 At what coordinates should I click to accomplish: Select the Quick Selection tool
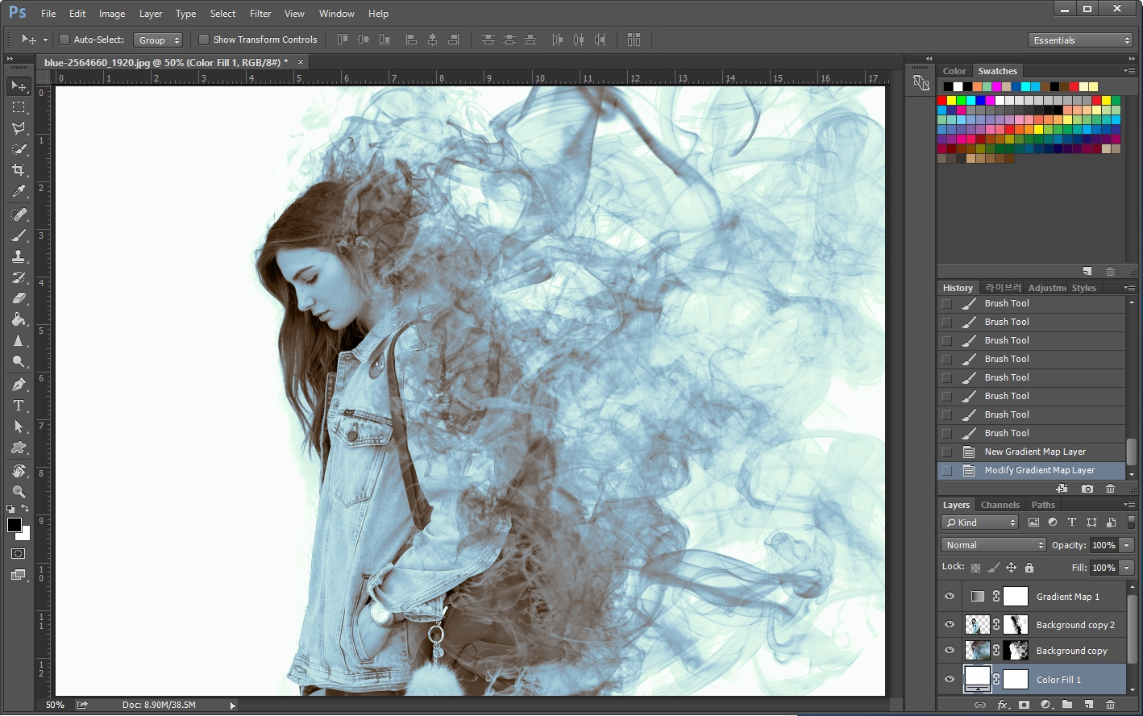click(x=19, y=148)
